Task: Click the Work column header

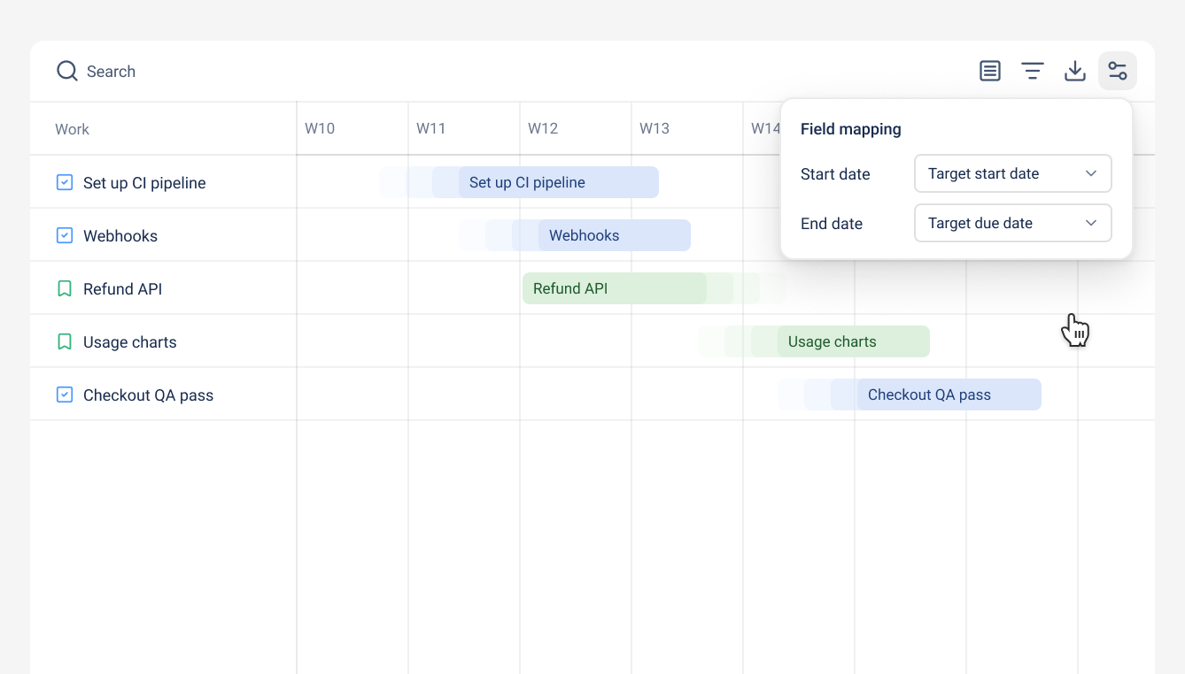Action: pos(72,129)
